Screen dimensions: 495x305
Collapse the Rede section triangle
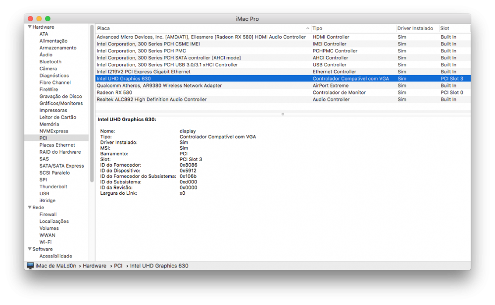tap(30, 207)
